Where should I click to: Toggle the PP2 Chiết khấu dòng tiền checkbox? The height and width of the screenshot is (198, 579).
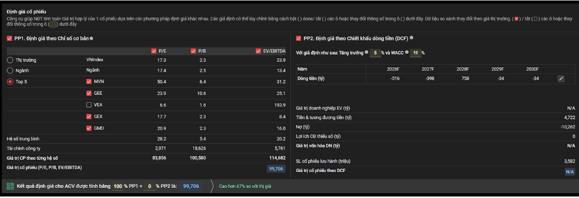(299, 38)
